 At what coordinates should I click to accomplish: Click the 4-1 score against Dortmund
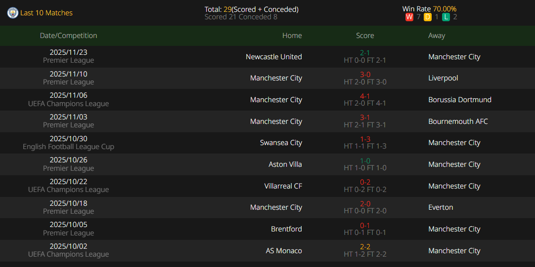tap(365, 96)
